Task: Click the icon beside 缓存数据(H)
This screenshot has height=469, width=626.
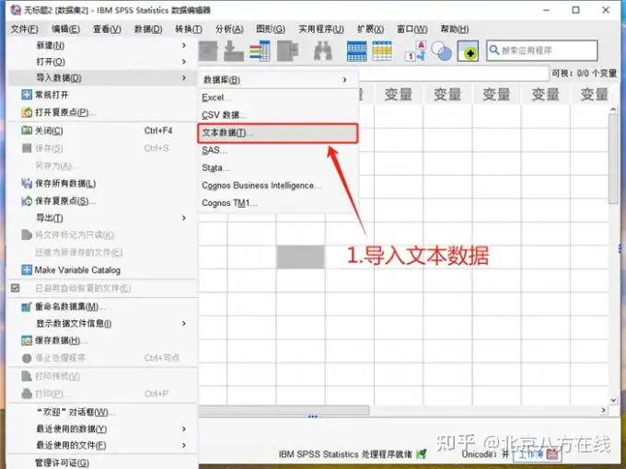Action: (x=27, y=340)
